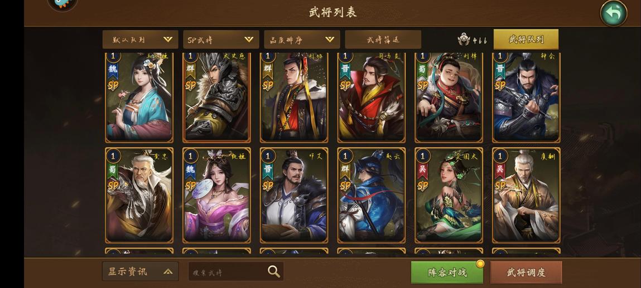Open the 默认队列 dropdown
The width and height of the screenshot is (641, 288).
pyautogui.click(x=140, y=40)
